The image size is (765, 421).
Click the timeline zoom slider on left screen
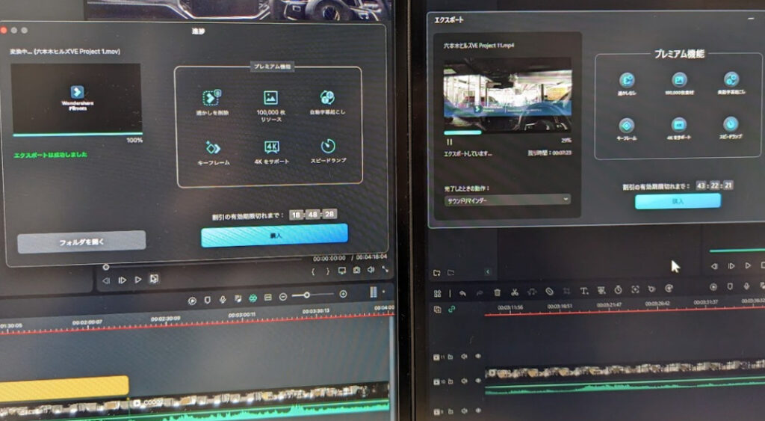306,295
